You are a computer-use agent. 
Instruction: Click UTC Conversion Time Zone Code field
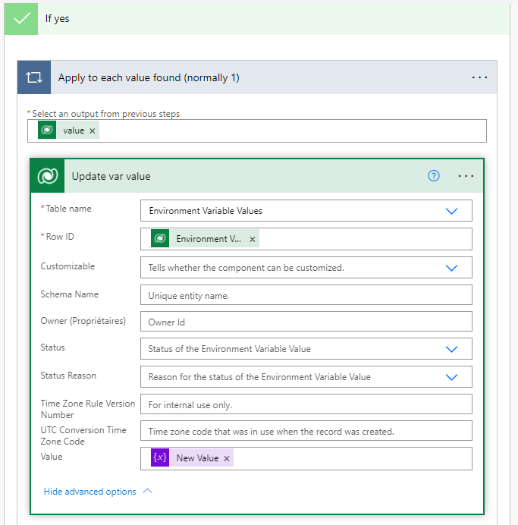(306, 431)
